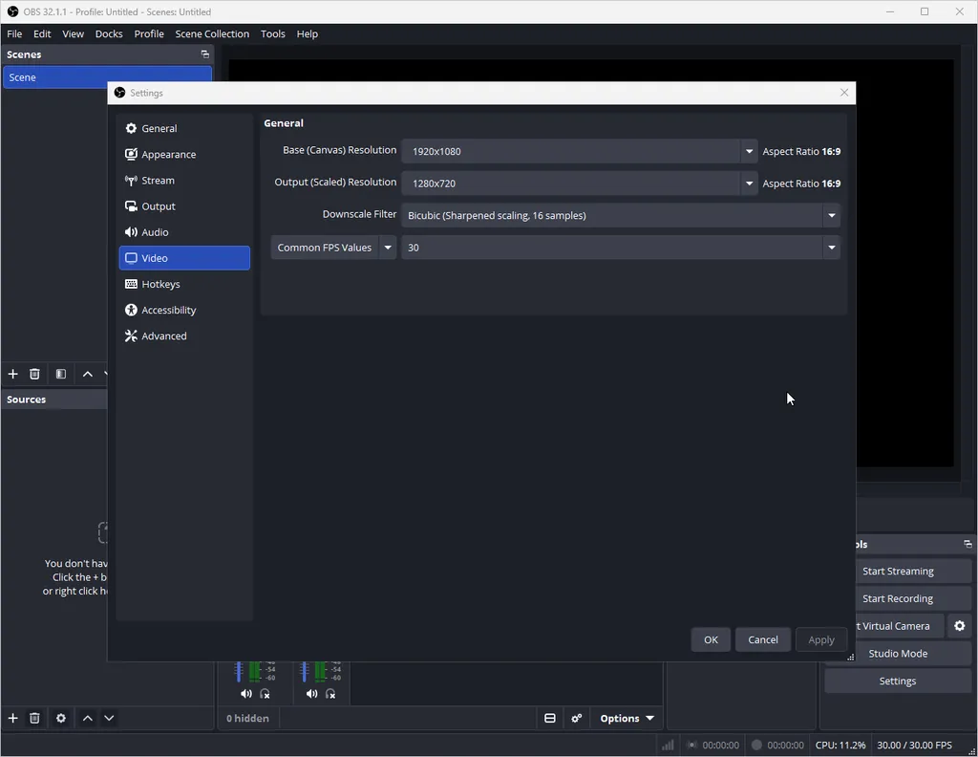Mute Desktop Audio with the speaker icon
Screen dimensions: 978x757
[x=245, y=693]
